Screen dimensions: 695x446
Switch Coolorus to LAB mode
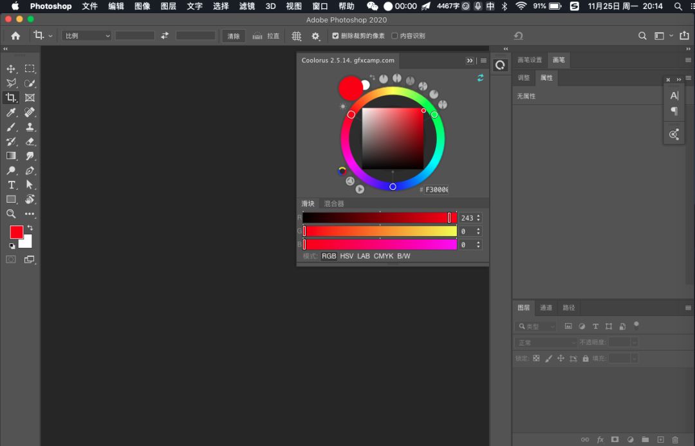(x=364, y=256)
